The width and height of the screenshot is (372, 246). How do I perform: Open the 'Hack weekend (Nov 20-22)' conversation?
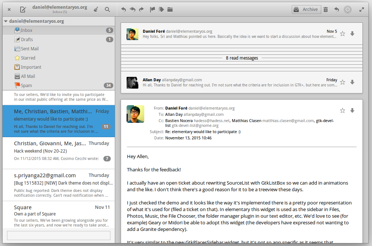(59, 153)
